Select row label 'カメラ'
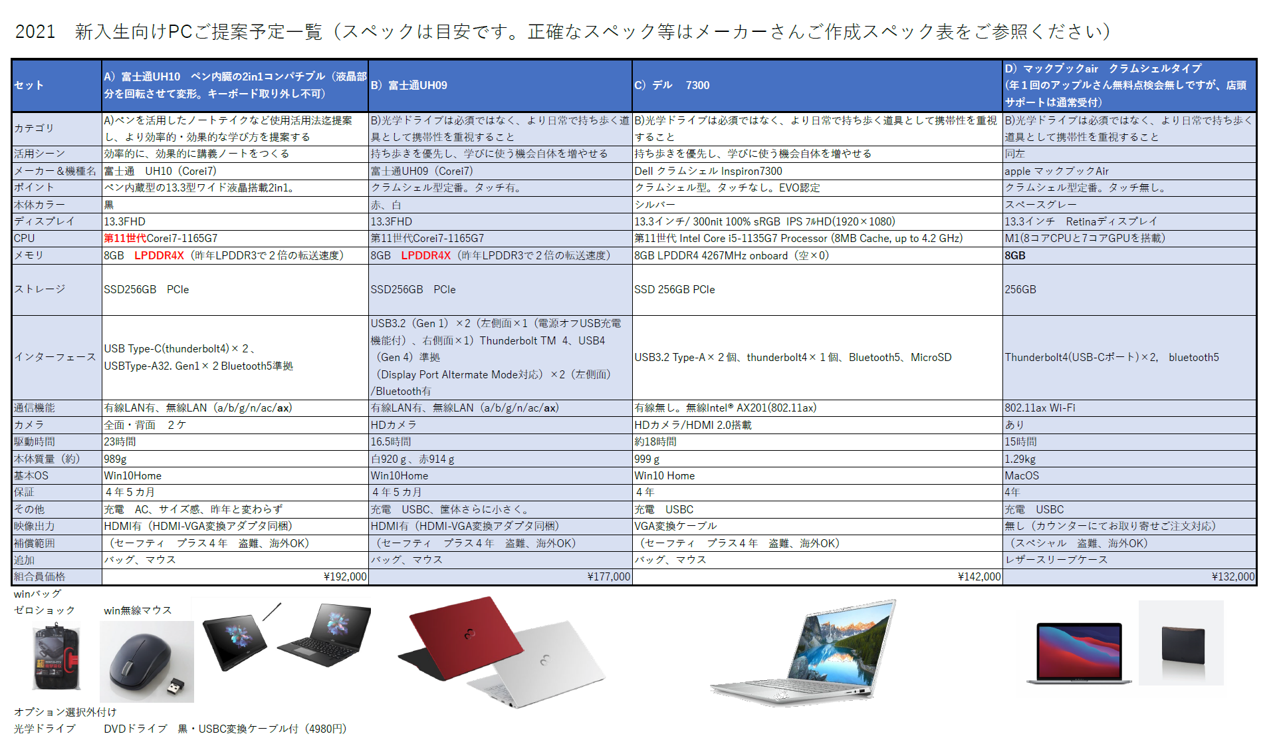1277x738 pixels. click(57, 425)
